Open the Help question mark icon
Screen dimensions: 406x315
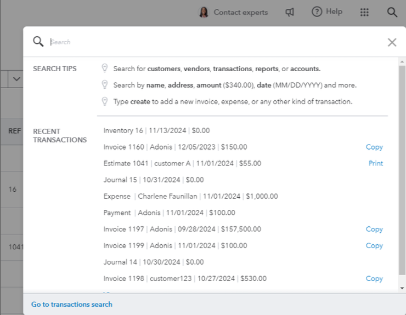(317, 12)
